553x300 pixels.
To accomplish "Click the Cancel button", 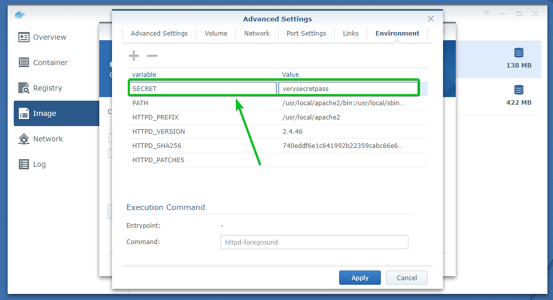I will 406,278.
